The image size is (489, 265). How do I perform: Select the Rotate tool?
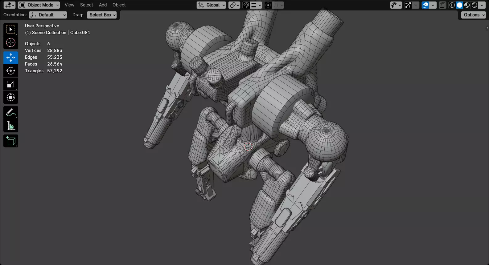pos(11,71)
